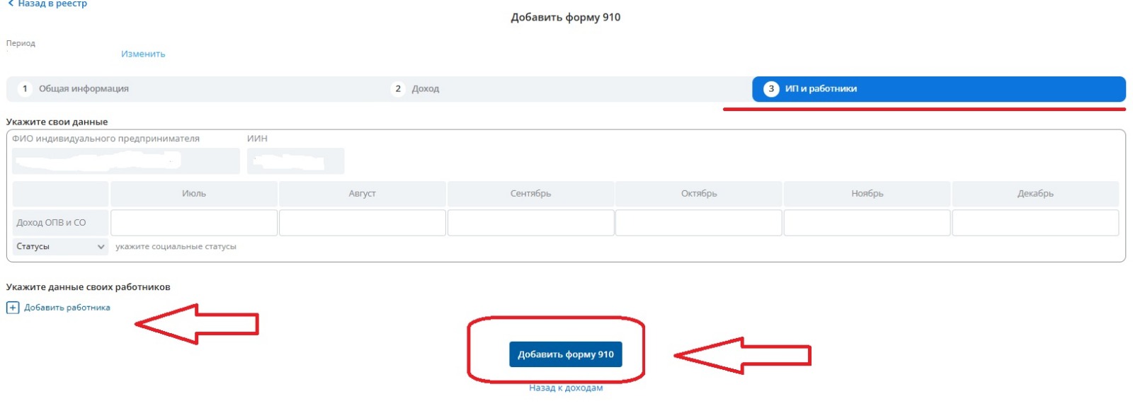The width and height of the screenshot is (1133, 406).
Task: Click the Декабрь income input field
Action: pos(1035,223)
